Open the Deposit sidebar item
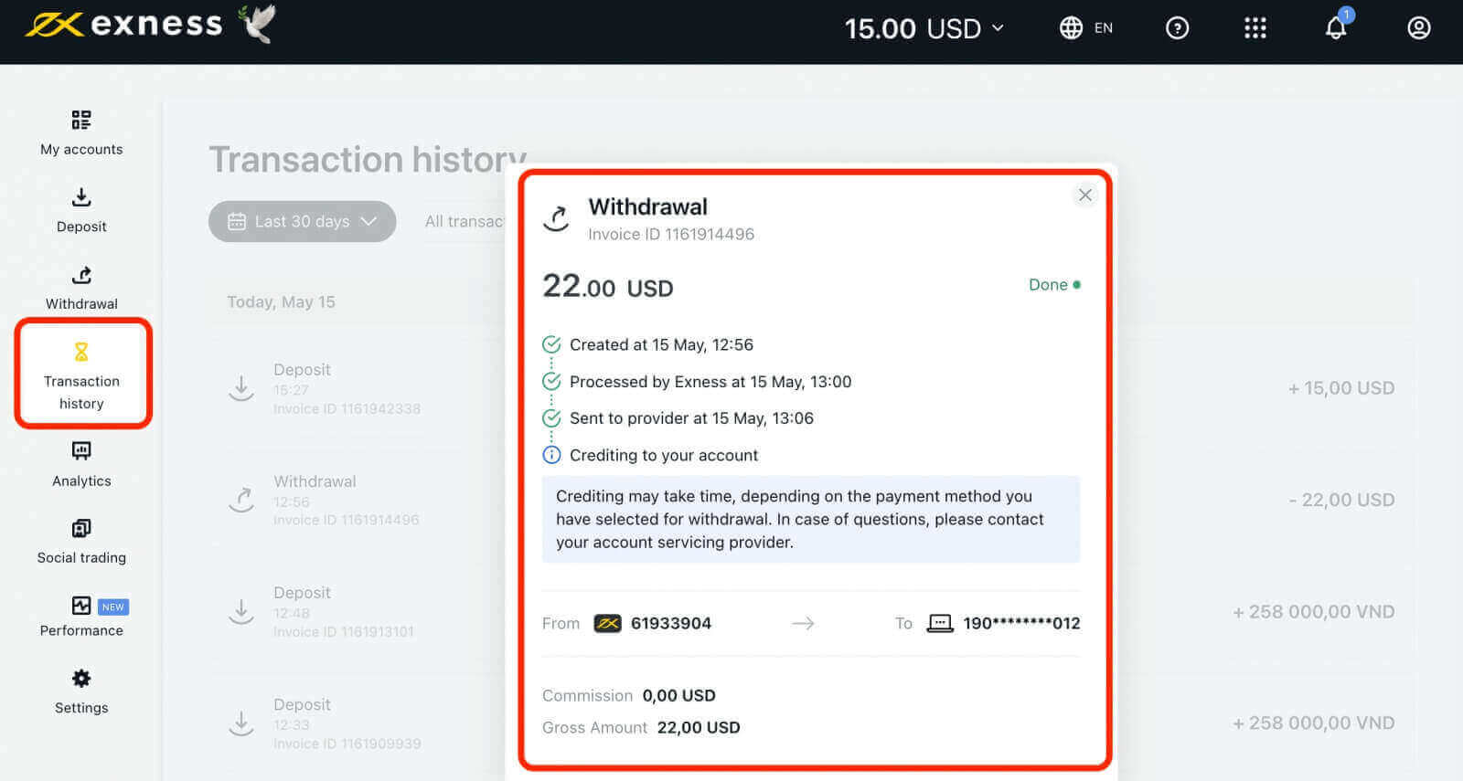 pyautogui.click(x=81, y=210)
